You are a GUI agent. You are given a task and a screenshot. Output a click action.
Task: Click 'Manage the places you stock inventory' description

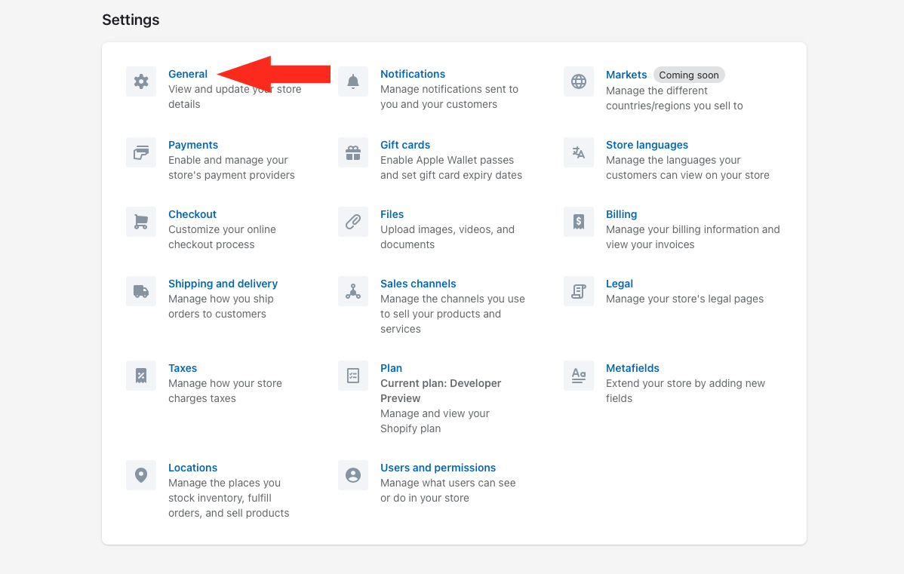pos(229,498)
